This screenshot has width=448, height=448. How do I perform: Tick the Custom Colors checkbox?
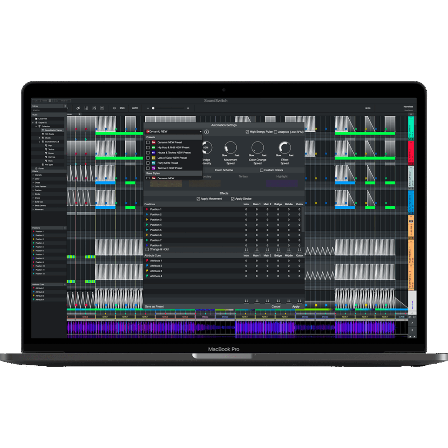pos(261,170)
